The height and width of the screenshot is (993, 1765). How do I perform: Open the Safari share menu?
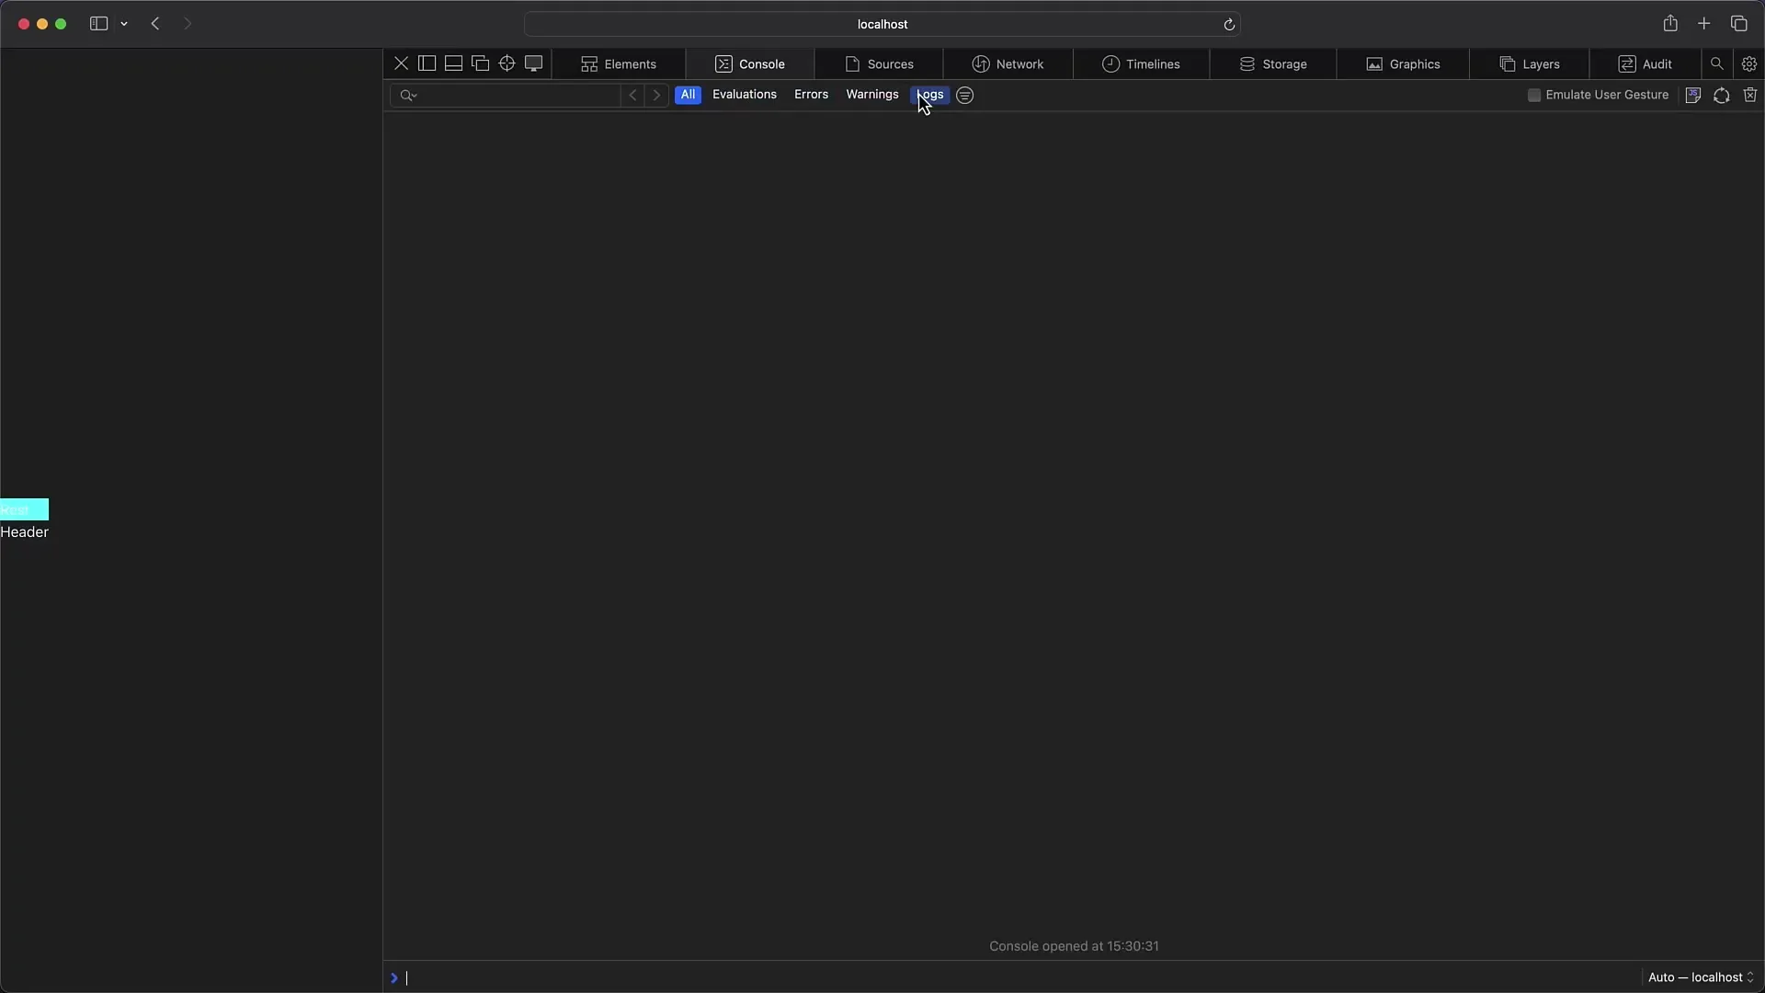coord(1670,24)
